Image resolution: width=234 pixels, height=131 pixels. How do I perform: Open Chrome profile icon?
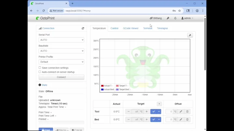click(x=197, y=11)
